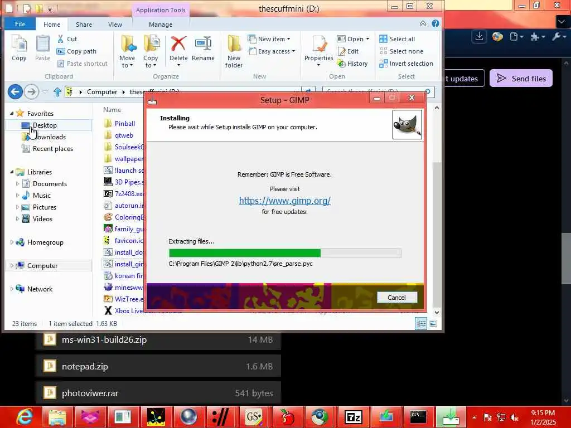Click Computer in the address breadcrumb

pos(102,92)
